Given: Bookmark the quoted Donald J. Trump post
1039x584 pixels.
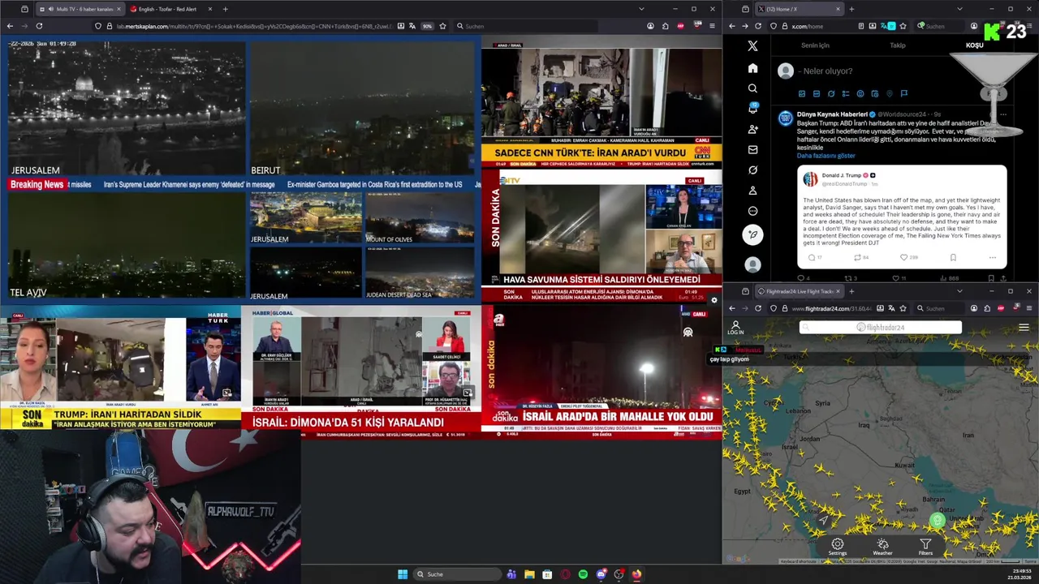Looking at the screenshot, I should pyautogui.click(x=953, y=257).
